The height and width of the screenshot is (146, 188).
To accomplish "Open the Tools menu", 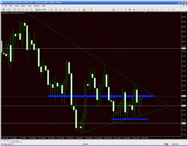I will pos(29,6).
